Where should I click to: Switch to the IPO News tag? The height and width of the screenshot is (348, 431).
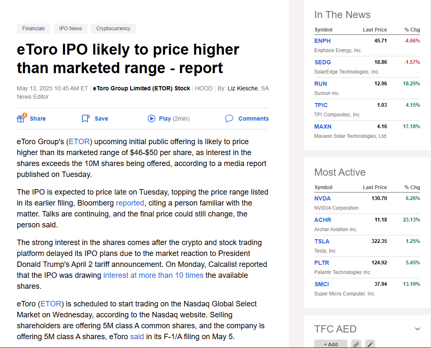click(70, 28)
